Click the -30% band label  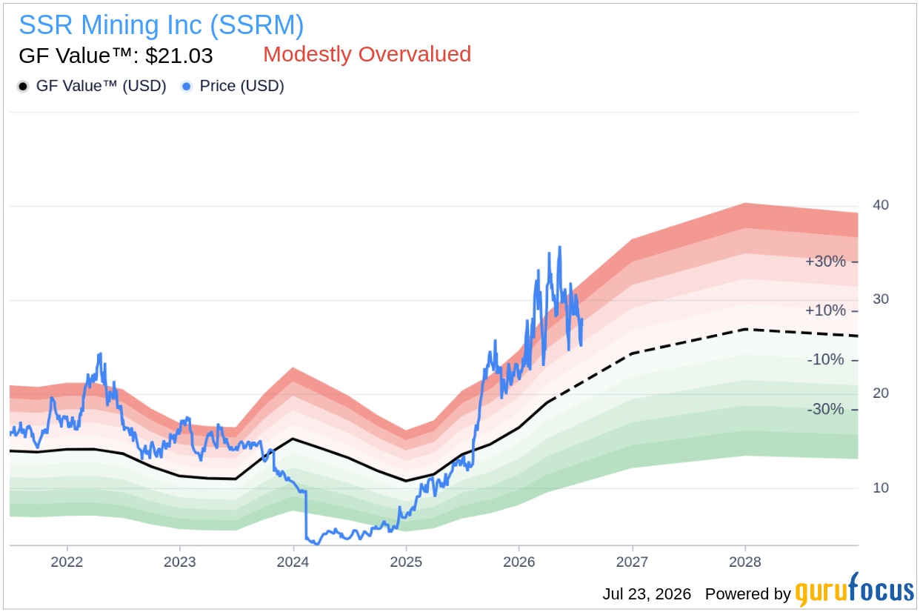(x=827, y=409)
